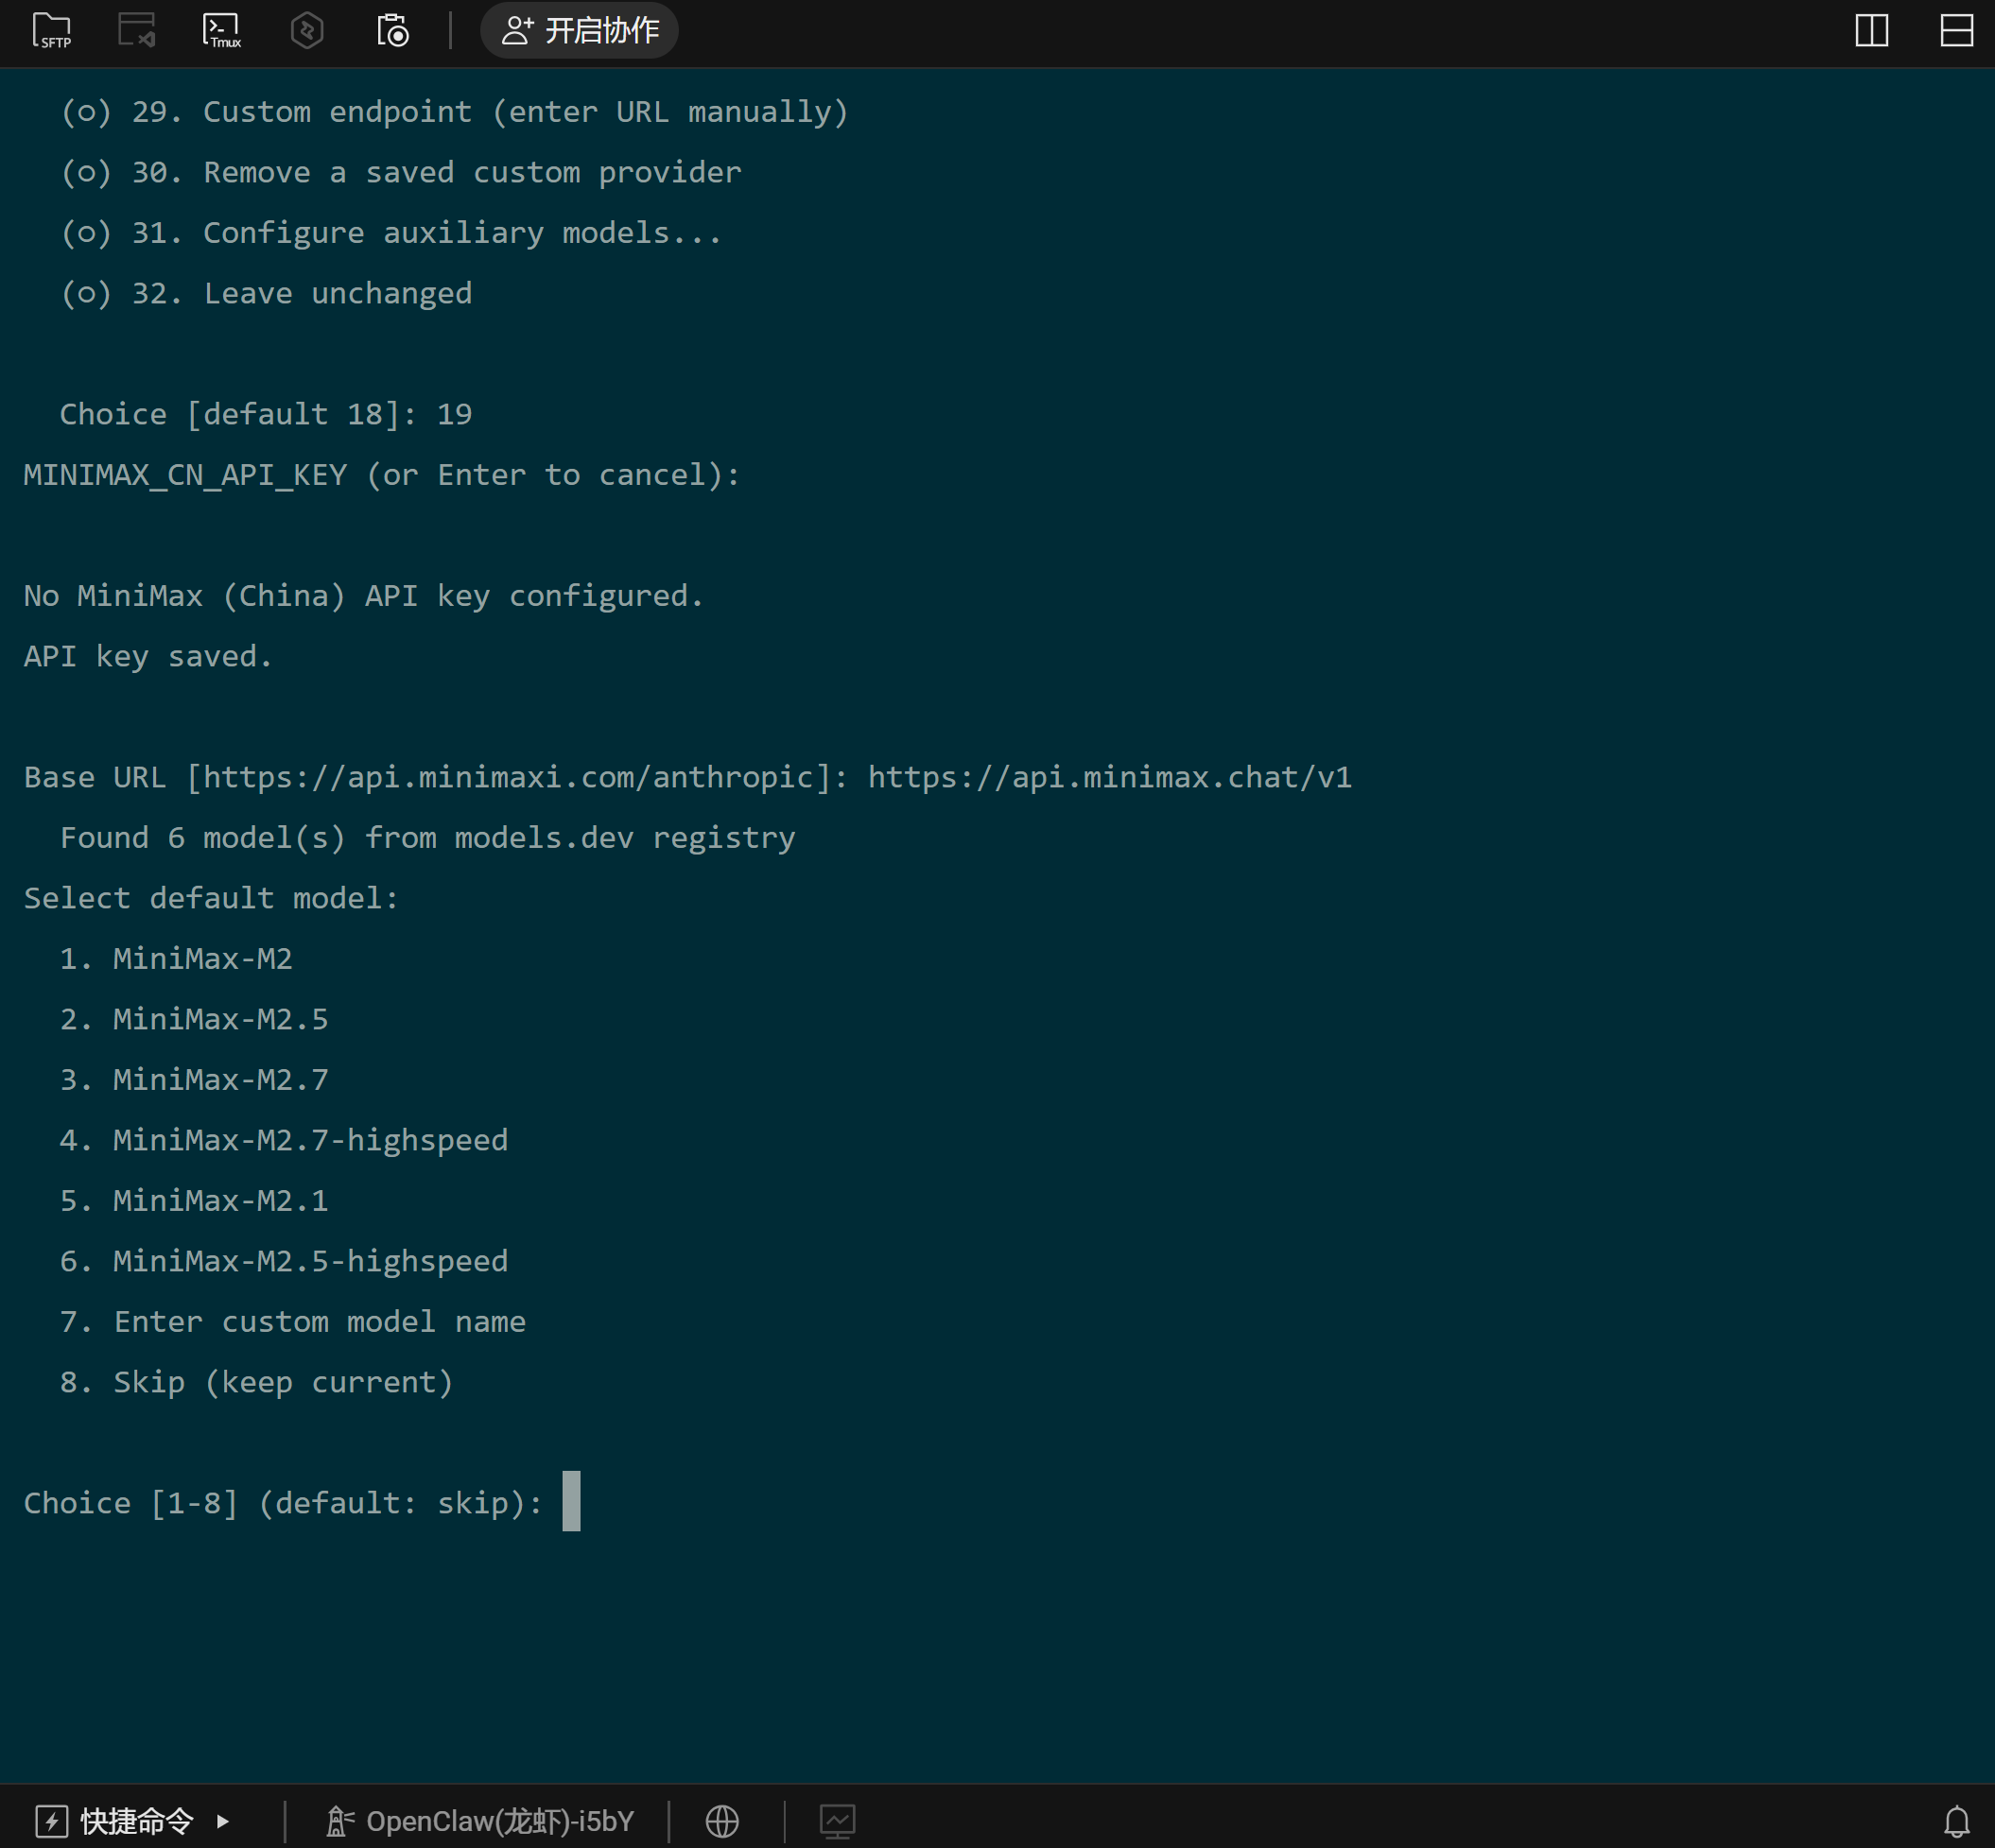Click the text 'Leave unchanged'
The image size is (1995, 1848).
[338, 293]
